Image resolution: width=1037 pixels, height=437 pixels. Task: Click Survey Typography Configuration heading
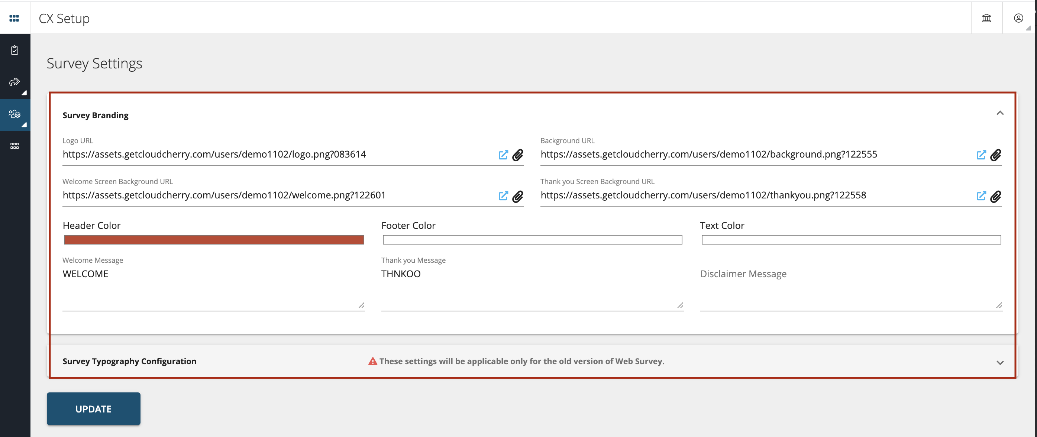click(129, 361)
